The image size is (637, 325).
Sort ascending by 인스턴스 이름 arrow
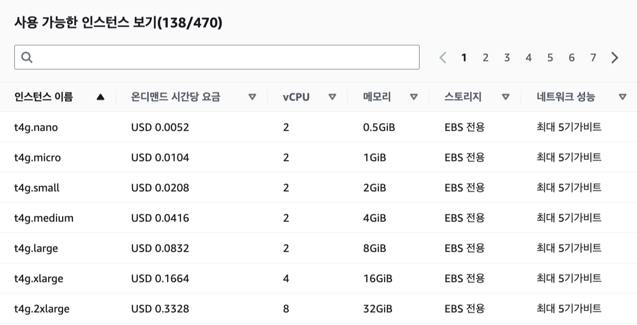click(x=101, y=97)
